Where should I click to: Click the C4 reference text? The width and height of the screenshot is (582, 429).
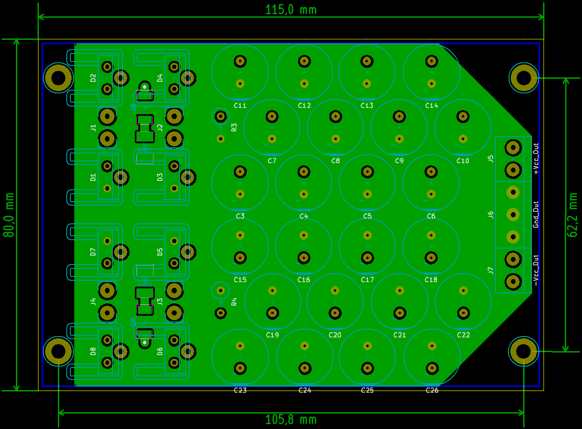coord(304,216)
